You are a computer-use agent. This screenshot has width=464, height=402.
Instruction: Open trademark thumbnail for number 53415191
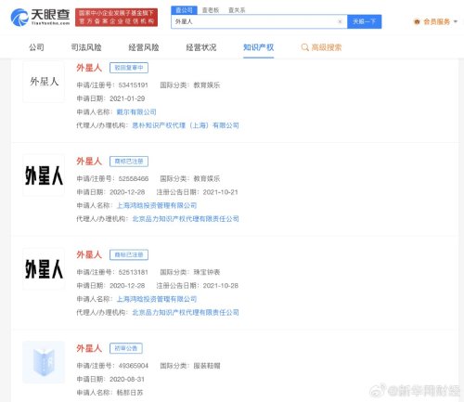(x=44, y=82)
